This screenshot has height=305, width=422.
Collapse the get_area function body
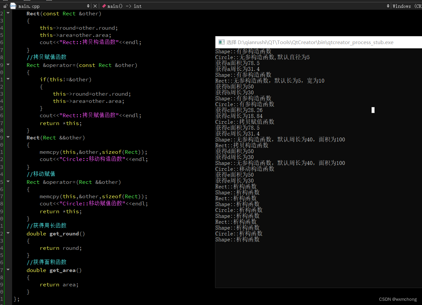8,270
